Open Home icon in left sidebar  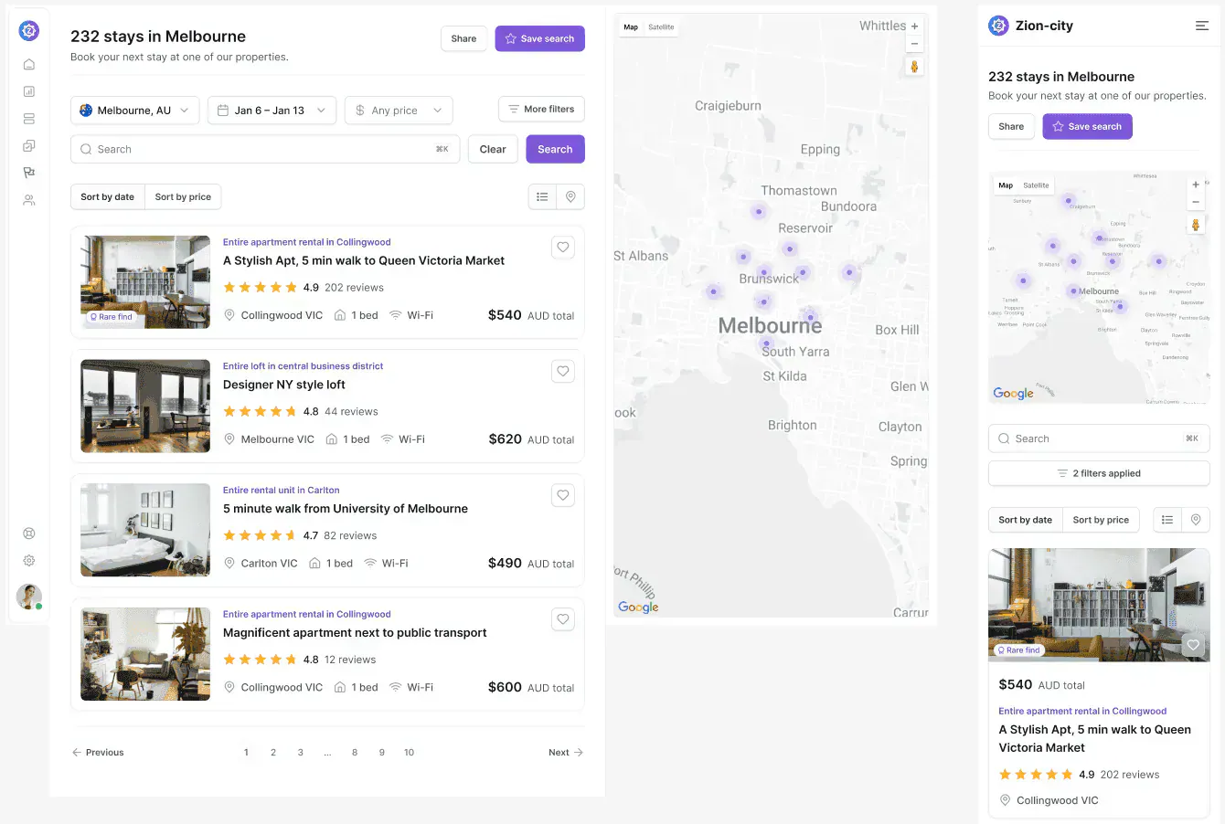point(29,64)
